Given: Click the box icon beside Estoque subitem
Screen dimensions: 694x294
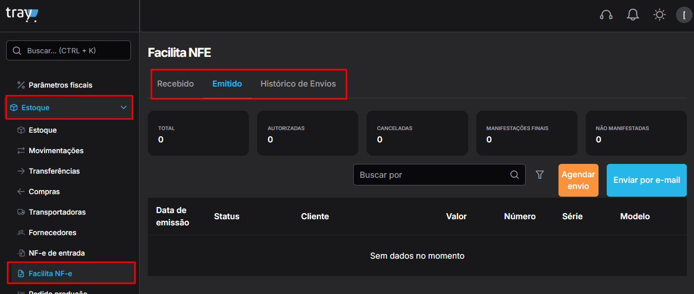Looking at the screenshot, I should pyautogui.click(x=21, y=130).
